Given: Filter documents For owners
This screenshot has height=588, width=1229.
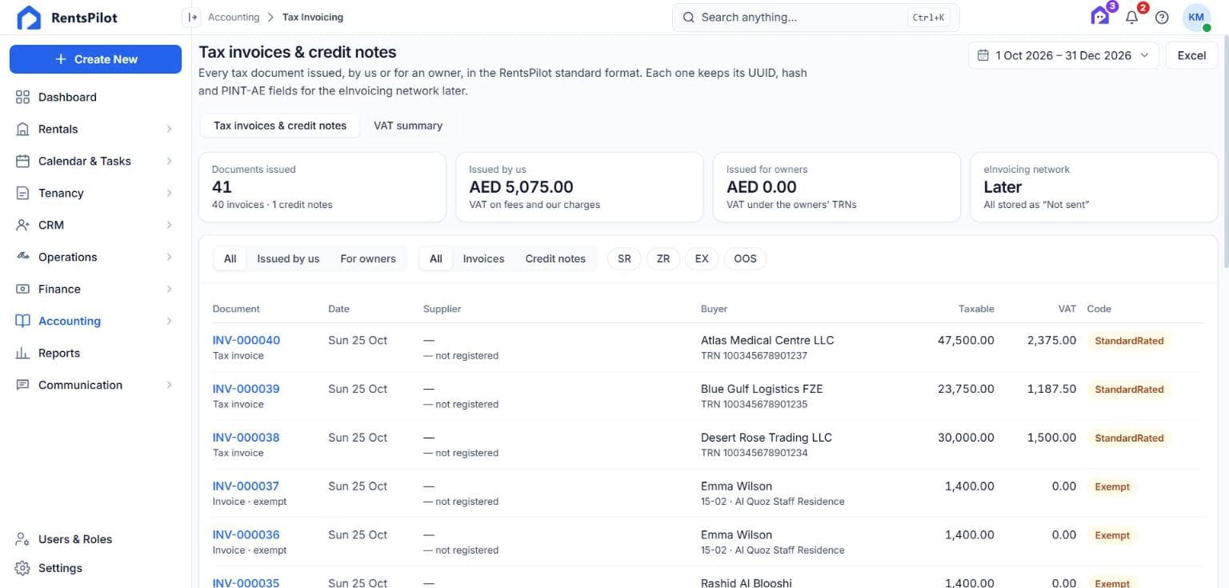Looking at the screenshot, I should 368,258.
